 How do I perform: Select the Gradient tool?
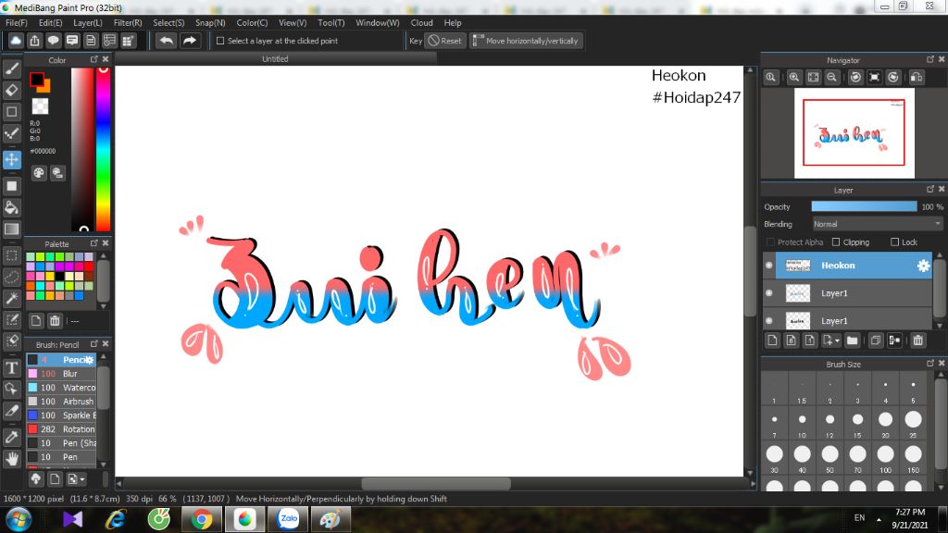(11, 229)
